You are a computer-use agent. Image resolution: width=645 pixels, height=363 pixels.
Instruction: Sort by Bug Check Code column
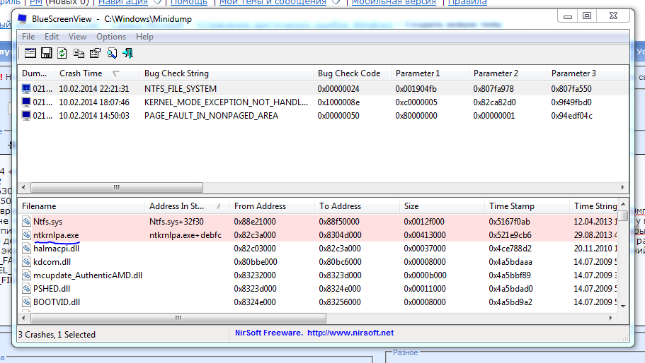pos(353,73)
